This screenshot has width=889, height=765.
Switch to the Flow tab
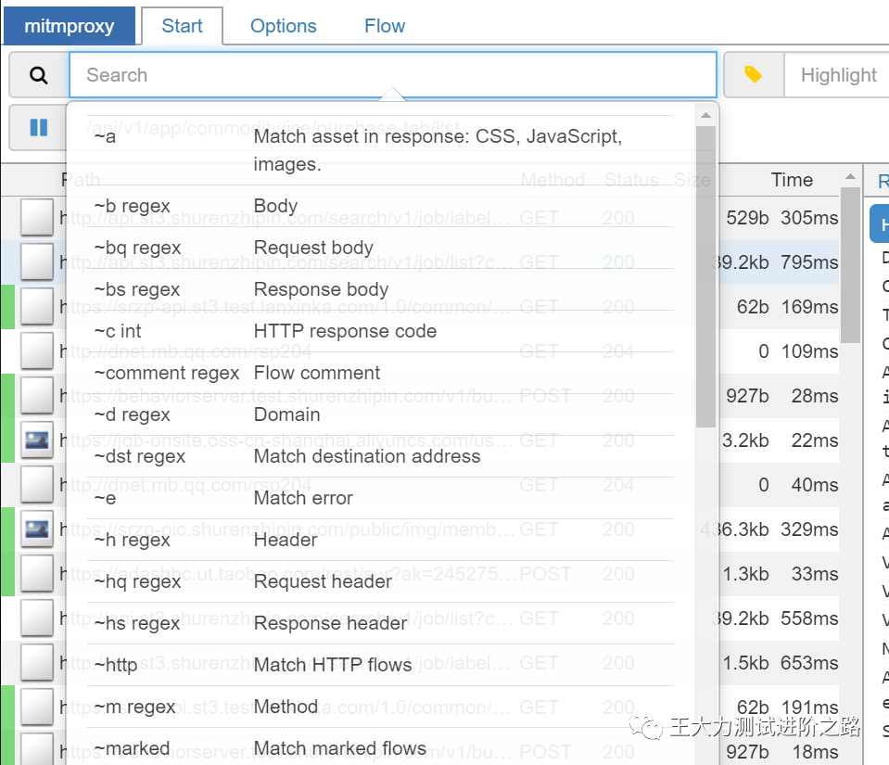pyautogui.click(x=385, y=26)
